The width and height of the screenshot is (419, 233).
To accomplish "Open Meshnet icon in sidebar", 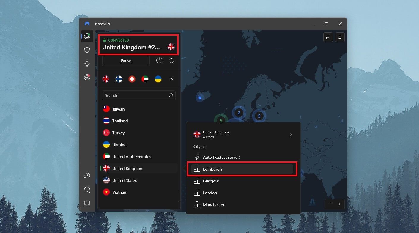I will (x=87, y=64).
